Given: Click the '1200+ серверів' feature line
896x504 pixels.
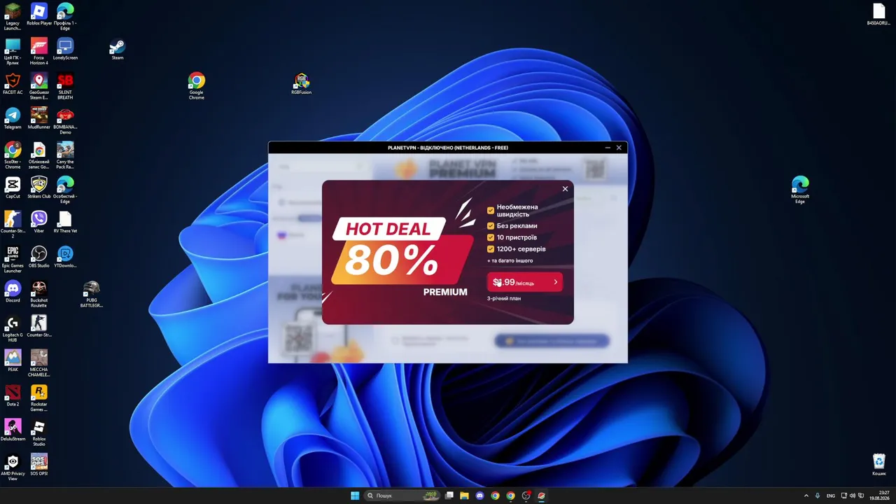Looking at the screenshot, I should tap(517, 249).
